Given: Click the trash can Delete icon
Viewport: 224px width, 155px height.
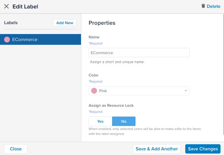Looking at the screenshot, I should (x=203, y=6).
